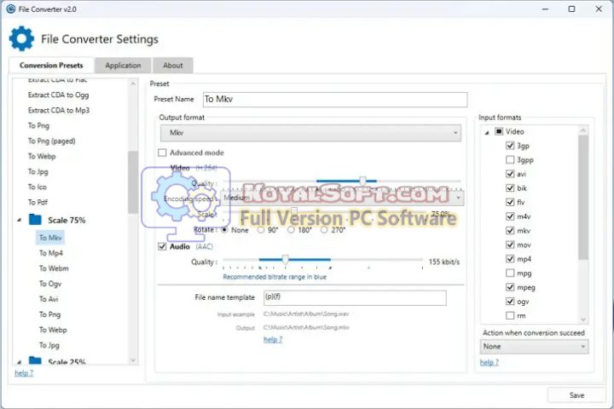Select the To Mp4 preset

(51, 253)
